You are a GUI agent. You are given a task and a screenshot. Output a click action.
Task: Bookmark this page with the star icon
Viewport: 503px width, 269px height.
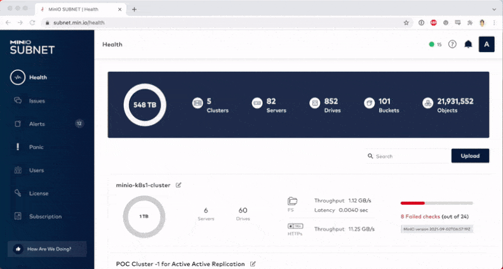(406, 22)
